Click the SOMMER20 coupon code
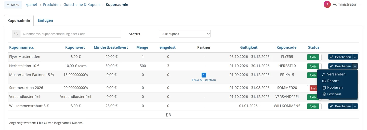Image resolution: width=367 pixels, height=130 pixels. [x=287, y=88]
